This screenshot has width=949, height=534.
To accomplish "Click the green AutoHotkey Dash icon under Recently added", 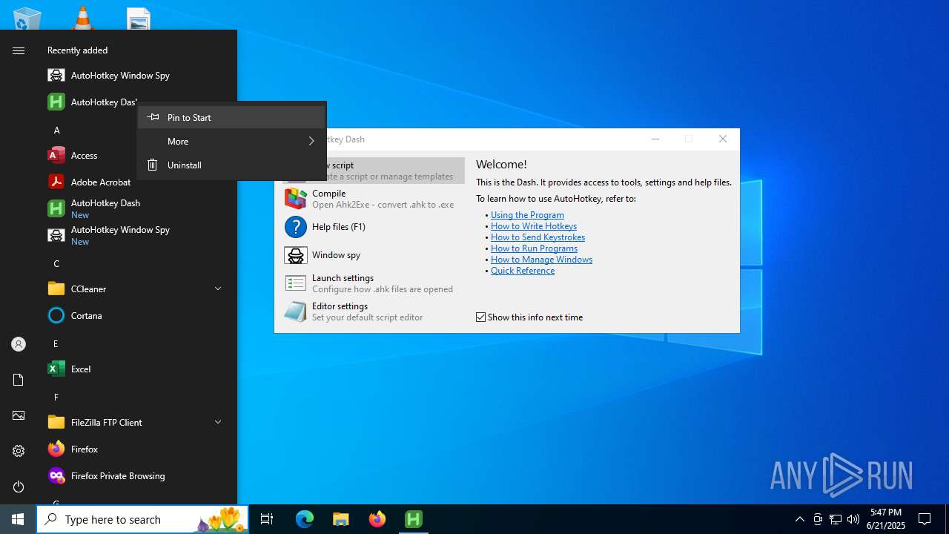I will tap(56, 102).
